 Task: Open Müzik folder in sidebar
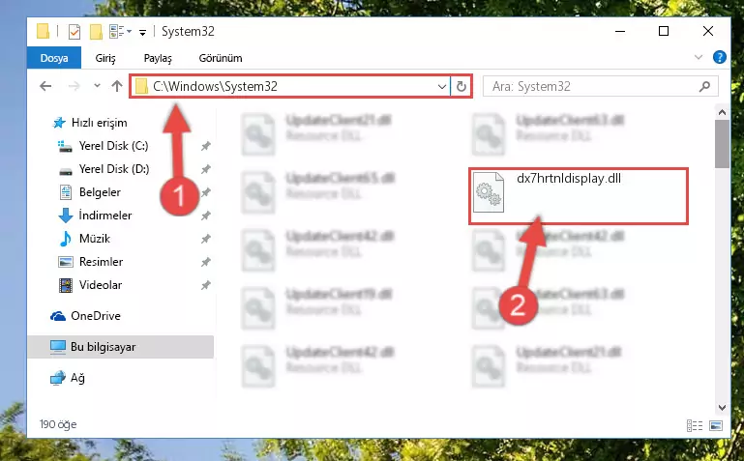click(x=84, y=239)
